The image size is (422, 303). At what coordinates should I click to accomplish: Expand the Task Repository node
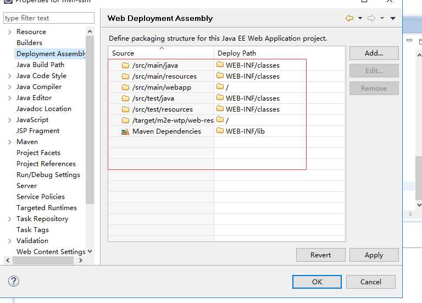tap(10, 219)
